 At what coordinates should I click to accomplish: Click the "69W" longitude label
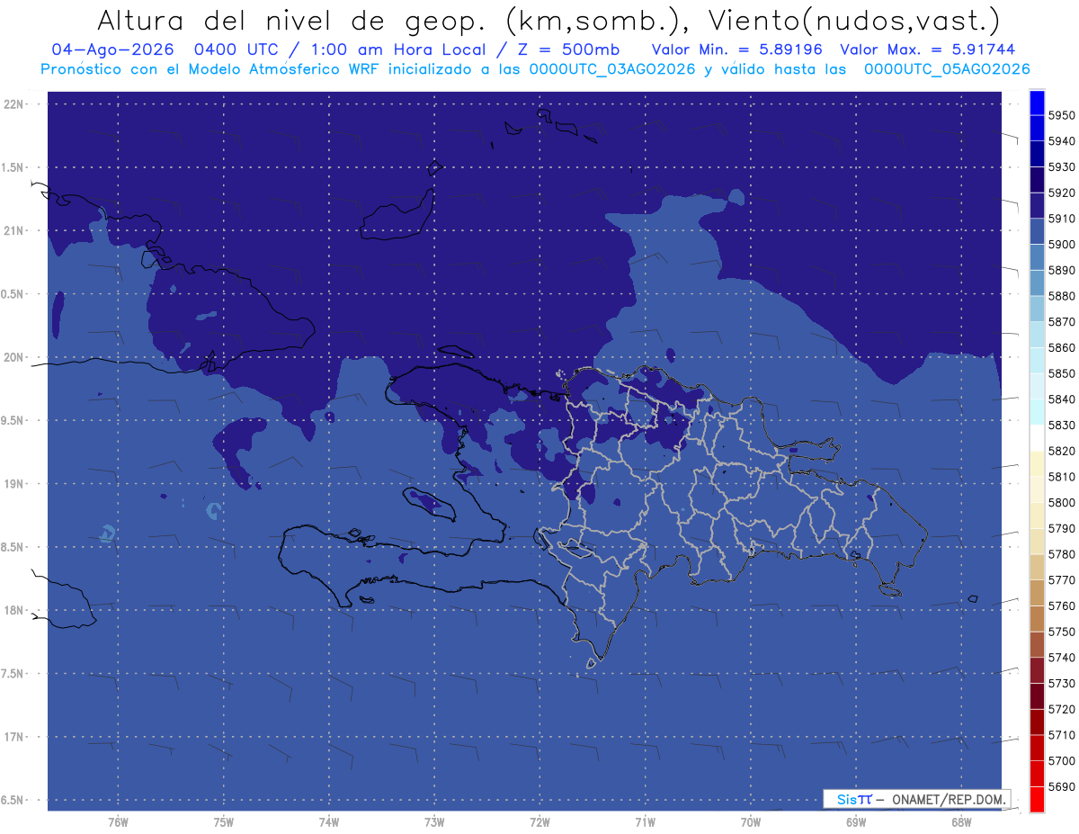[856, 822]
